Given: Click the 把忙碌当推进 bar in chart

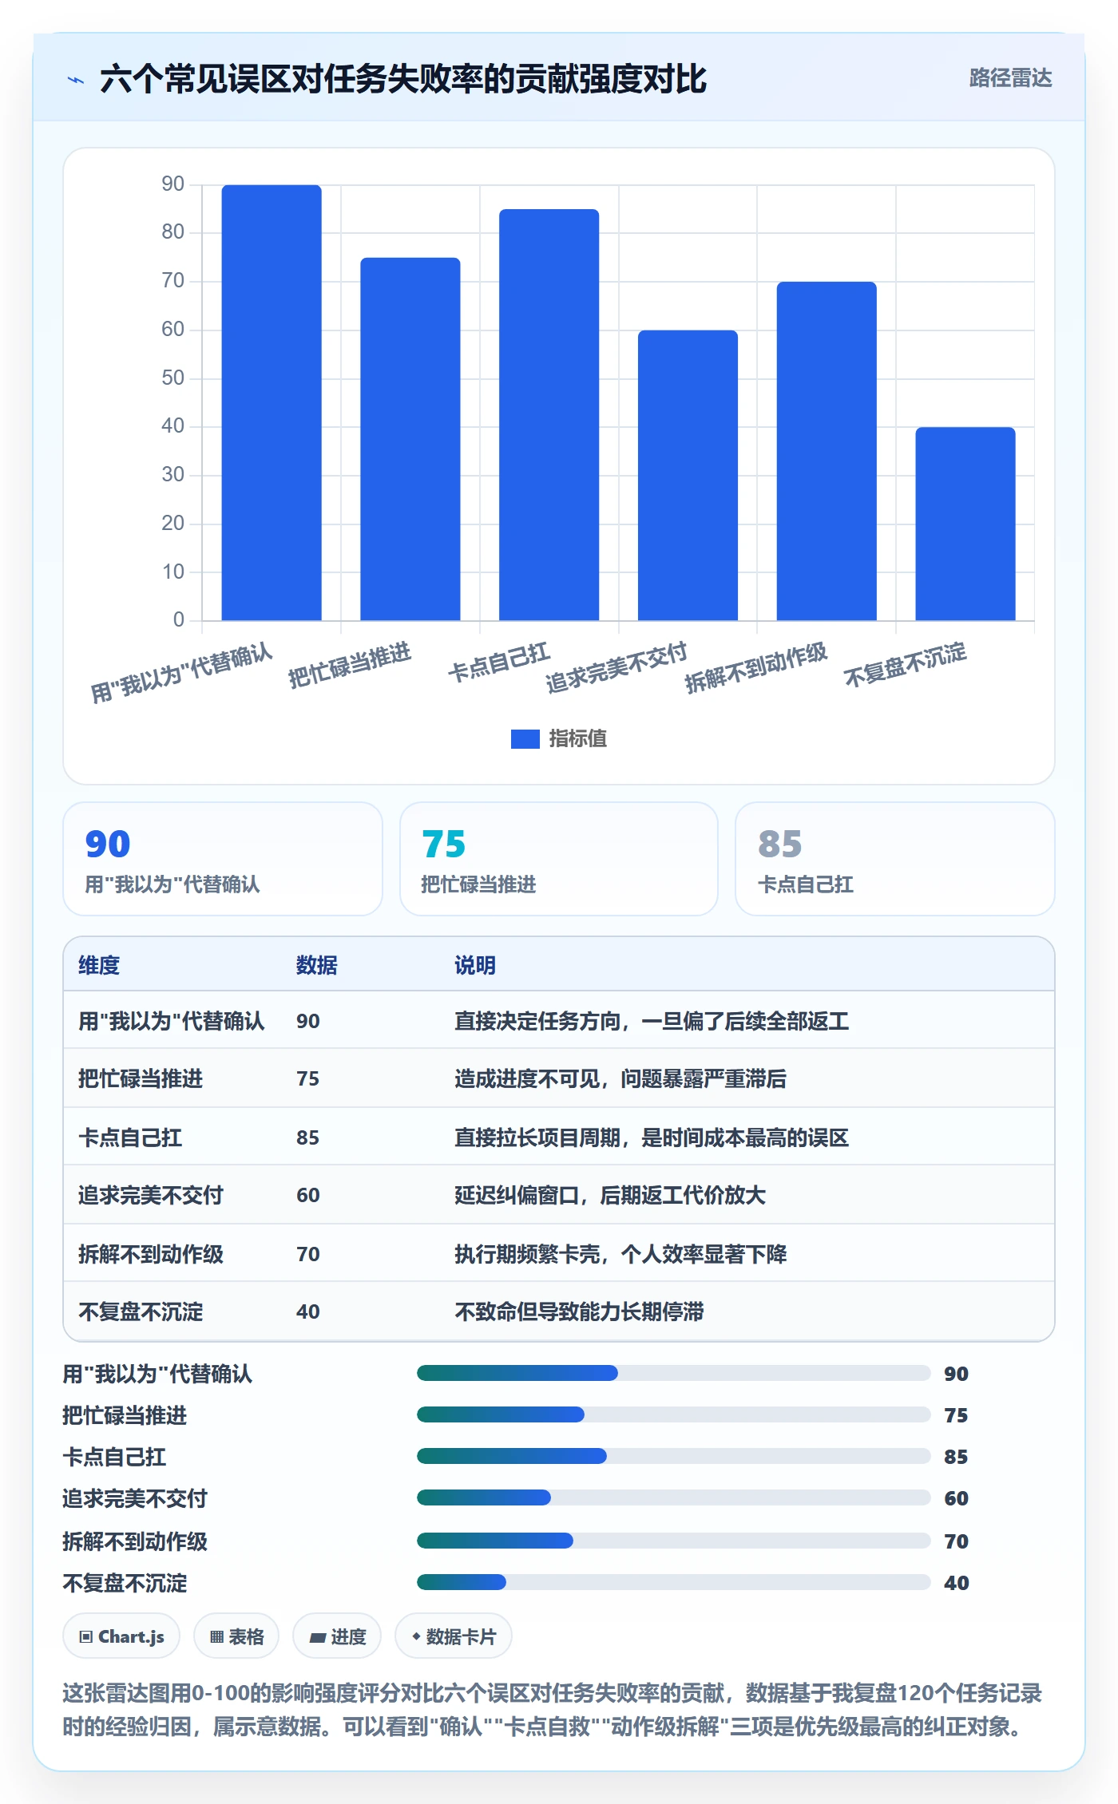Looking at the screenshot, I should tap(410, 439).
